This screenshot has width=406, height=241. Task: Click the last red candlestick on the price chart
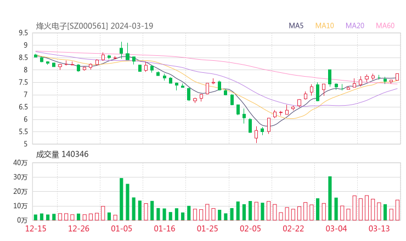click(x=397, y=77)
